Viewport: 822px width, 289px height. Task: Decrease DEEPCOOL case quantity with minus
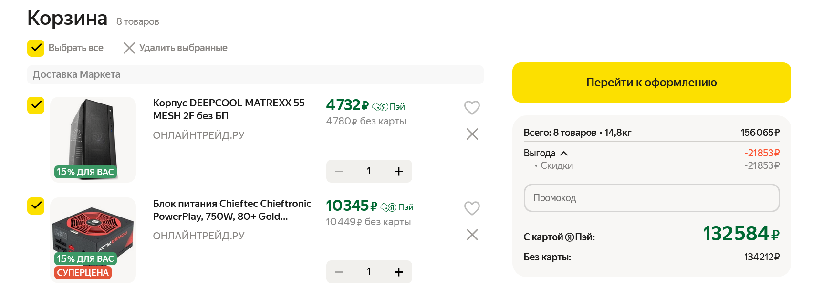339,171
